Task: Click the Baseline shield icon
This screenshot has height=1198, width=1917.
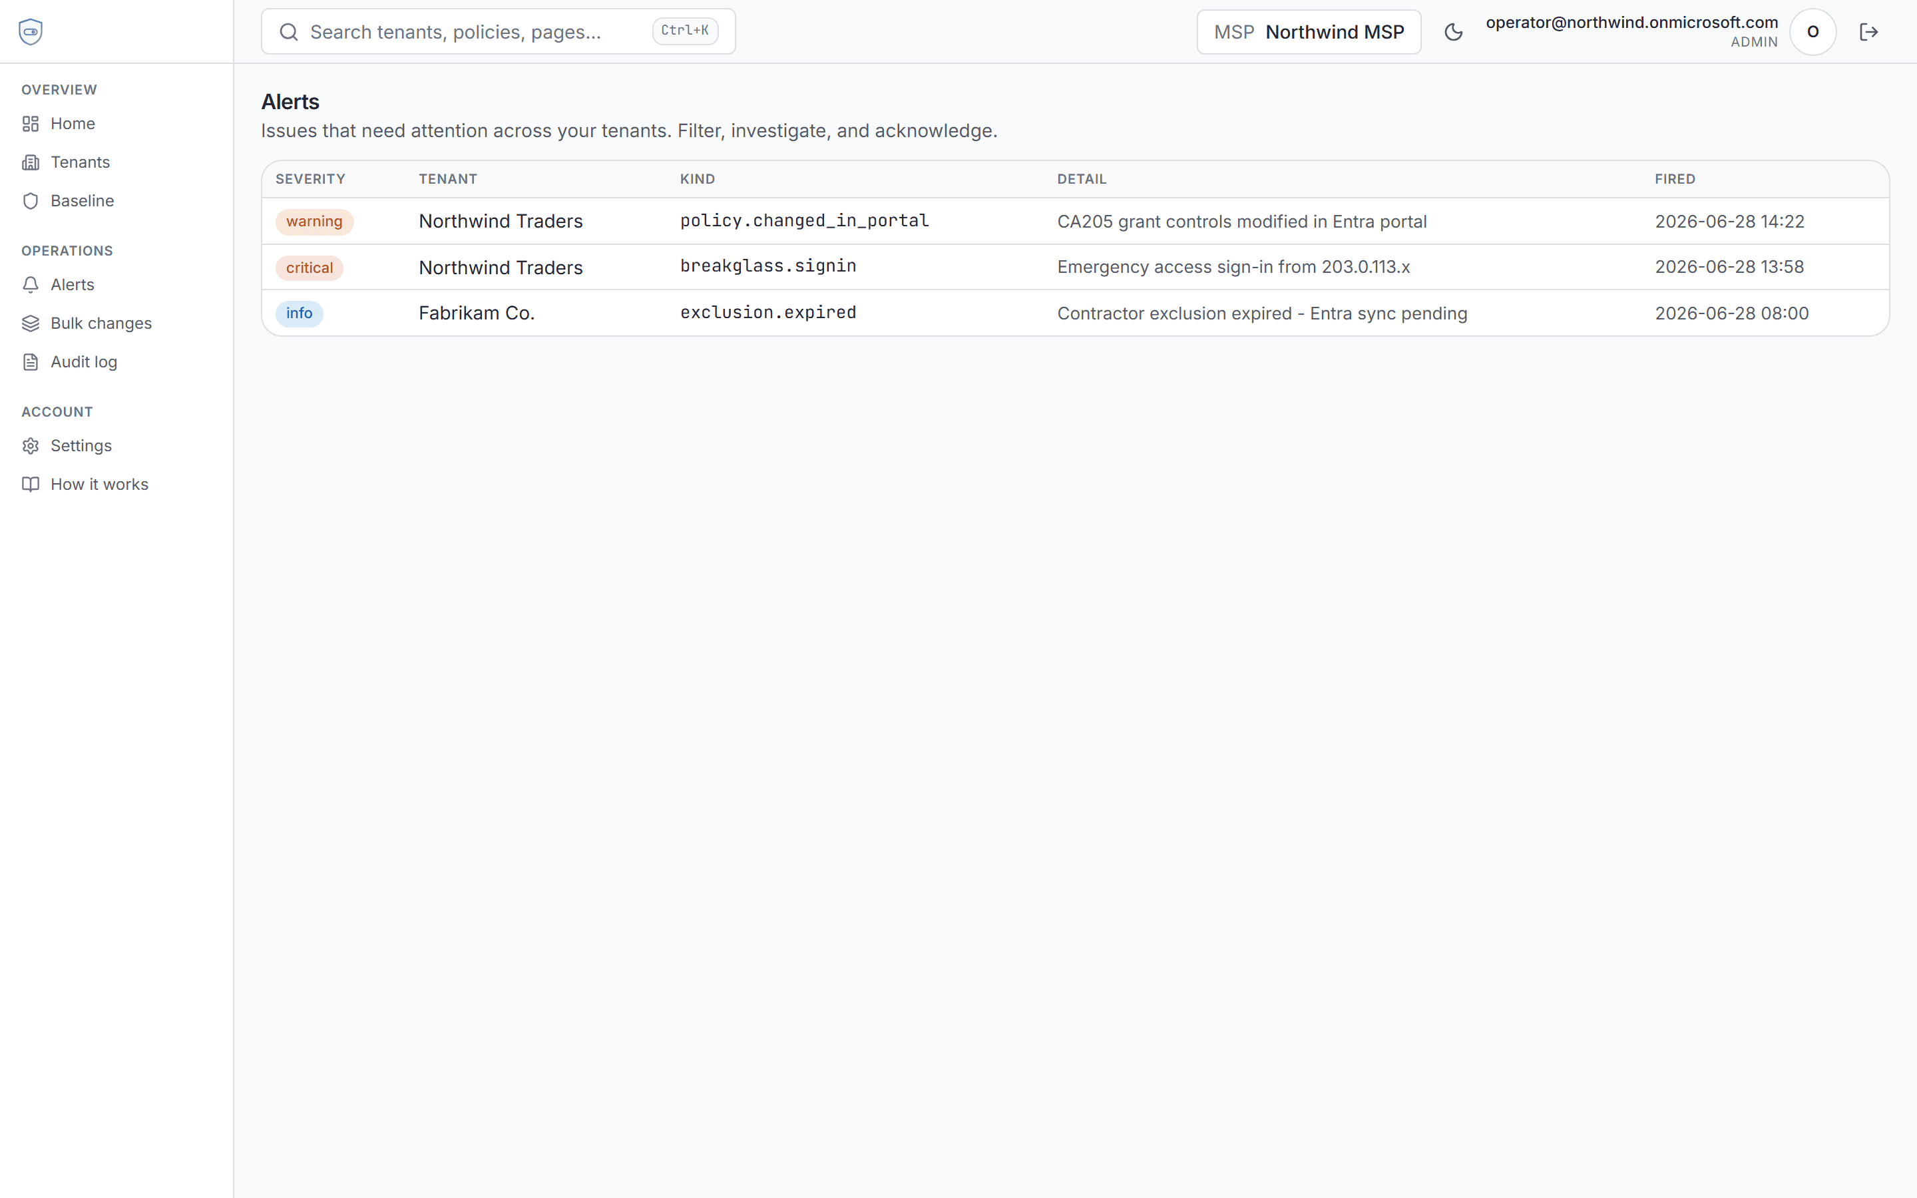Action: tap(30, 201)
